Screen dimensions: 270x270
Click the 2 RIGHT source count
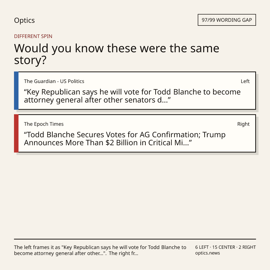pyautogui.click(x=247, y=247)
